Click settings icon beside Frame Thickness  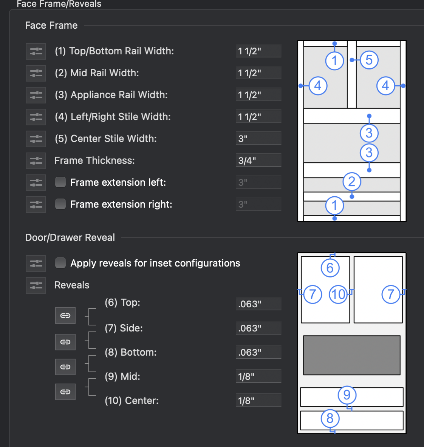(x=36, y=161)
